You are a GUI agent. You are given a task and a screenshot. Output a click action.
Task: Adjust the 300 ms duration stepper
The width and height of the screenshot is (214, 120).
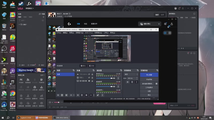tap(137, 78)
